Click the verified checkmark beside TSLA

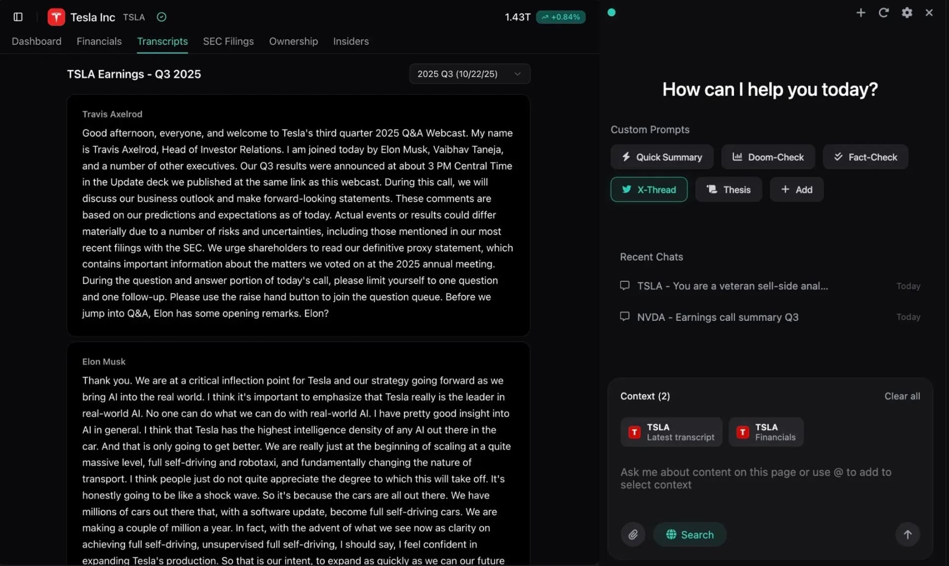(x=161, y=17)
